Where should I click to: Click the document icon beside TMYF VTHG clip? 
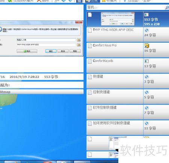tap(90, 30)
